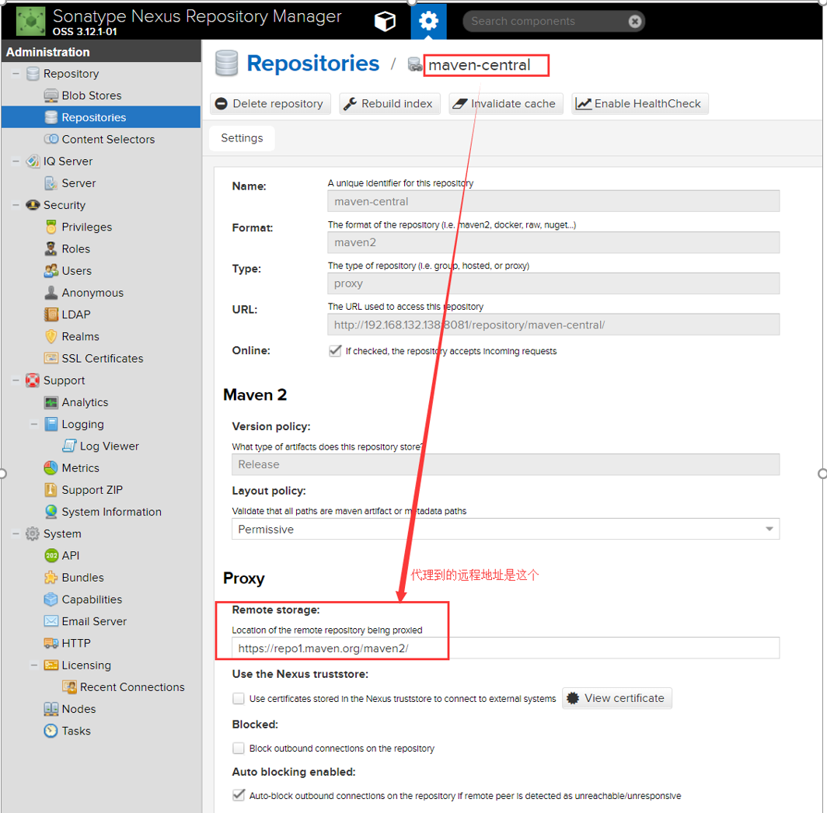Click the Realms shield icon
This screenshot has height=813, width=827.
click(x=51, y=336)
